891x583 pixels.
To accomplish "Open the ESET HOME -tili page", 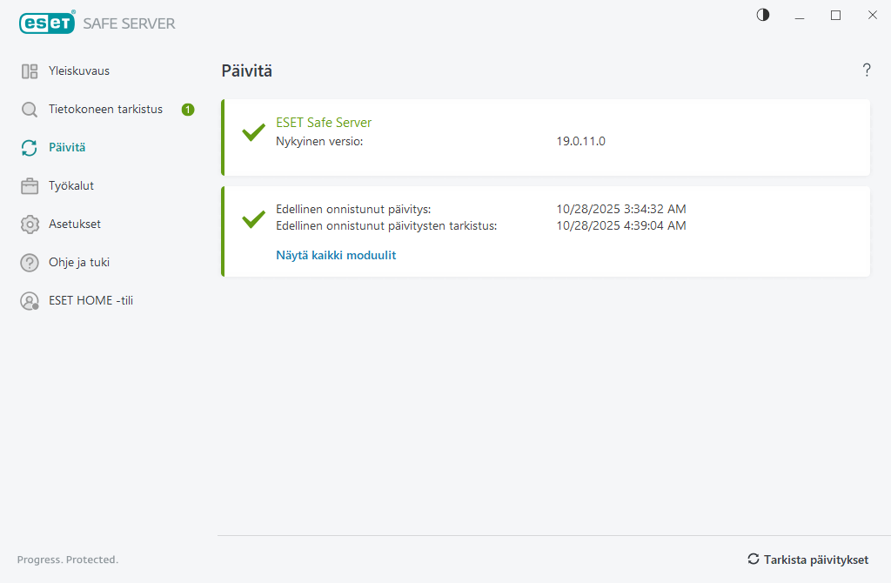I will click(x=90, y=301).
